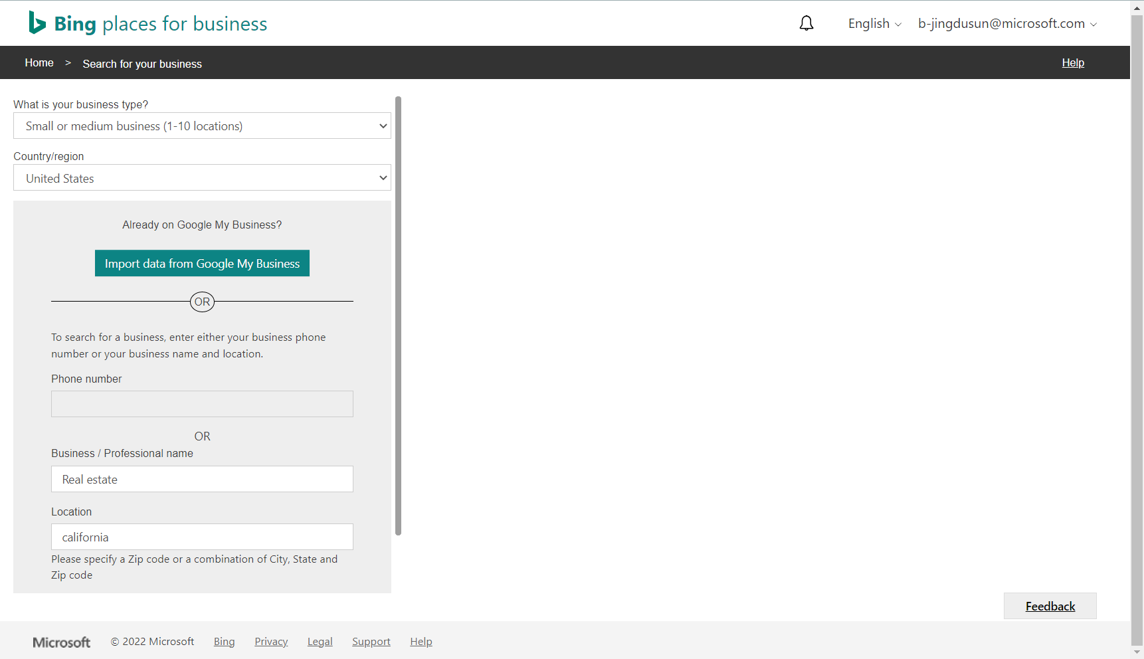Click Import data from Google My Business
This screenshot has height=659, width=1144.
pyautogui.click(x=202, y=263)
